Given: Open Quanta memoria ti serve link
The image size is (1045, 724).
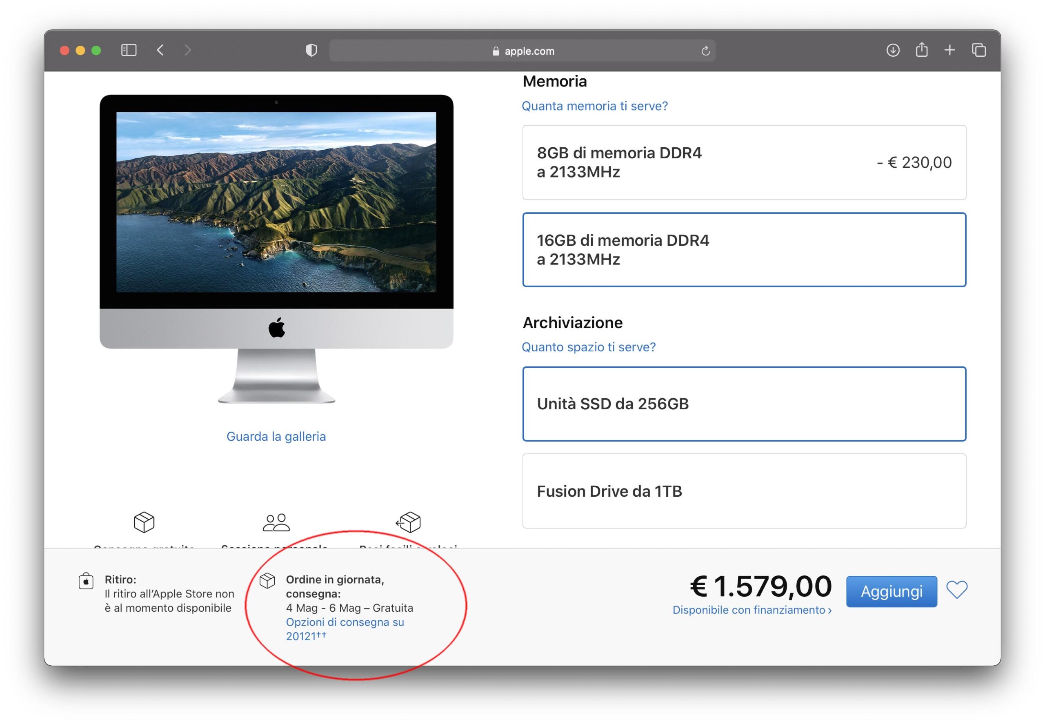Looking at the screenshot, I should click(594, 106).
